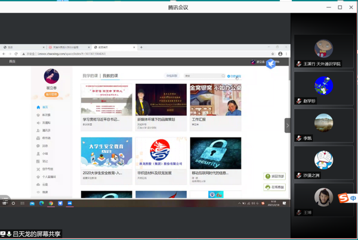The width and height of the screenshot is (358, 240).
Task: Click the course search input field
Action: [x=200, y=76]
